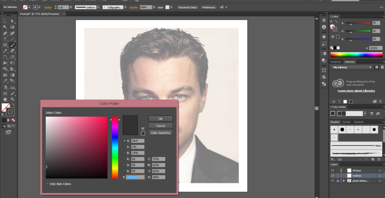
Task: Select the Magic Wand tool
Action: 5,27
